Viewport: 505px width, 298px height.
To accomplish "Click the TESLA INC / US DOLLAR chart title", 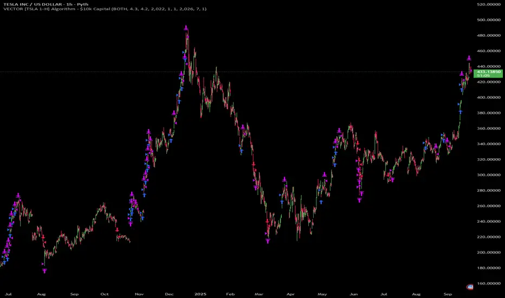I will (x=46, y=4).
